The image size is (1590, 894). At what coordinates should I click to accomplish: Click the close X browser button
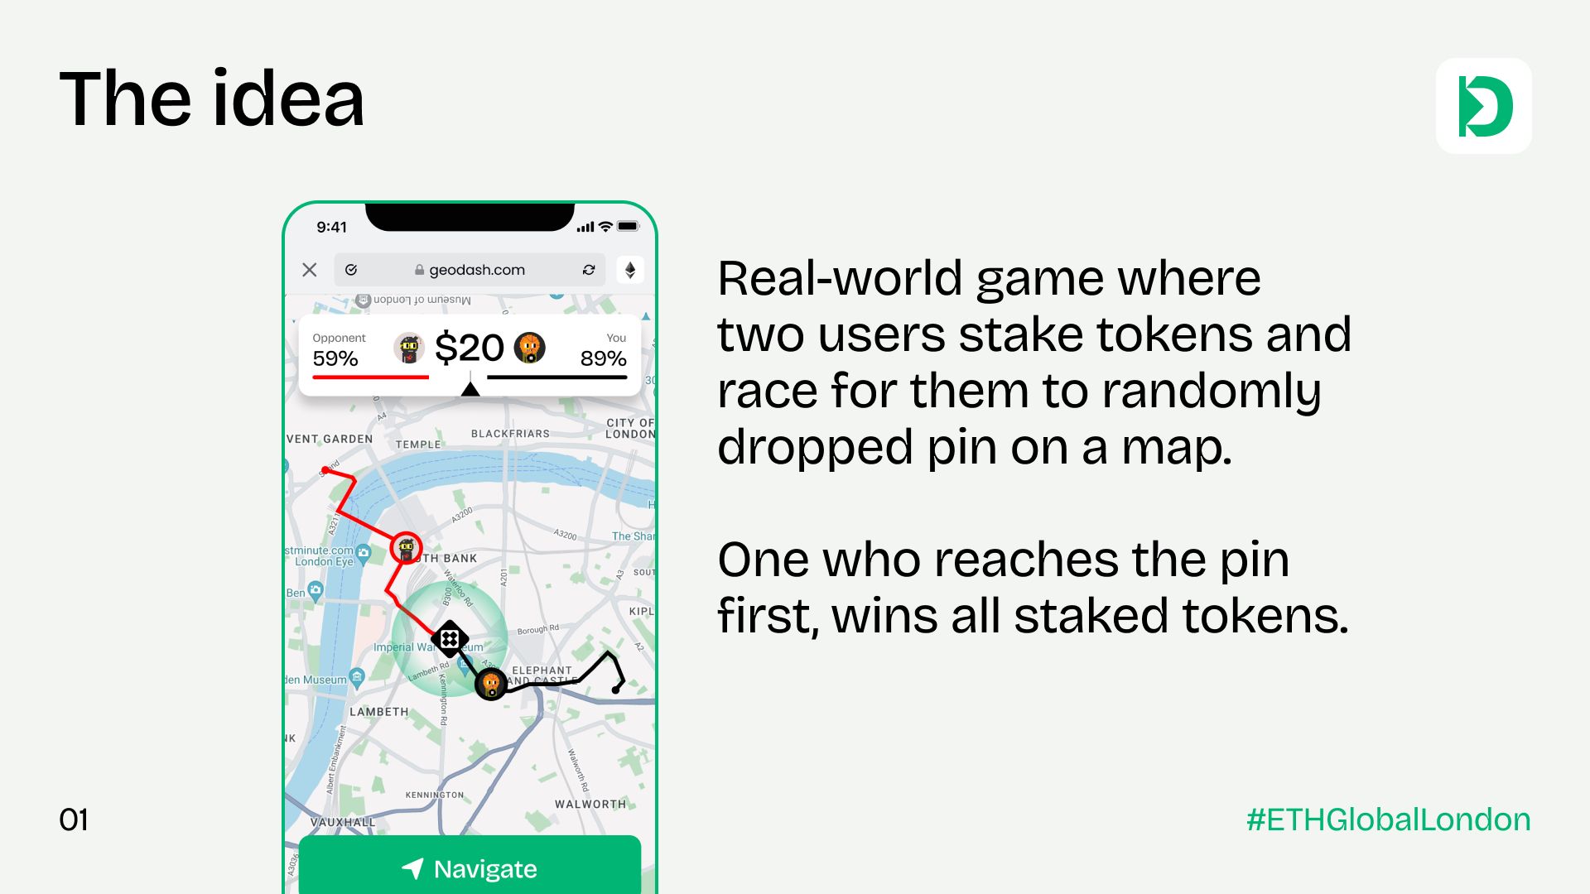(x=309, y=270)
